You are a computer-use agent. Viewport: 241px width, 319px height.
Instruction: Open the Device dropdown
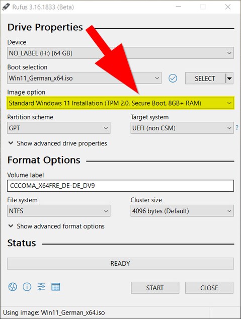coord(120,53)
